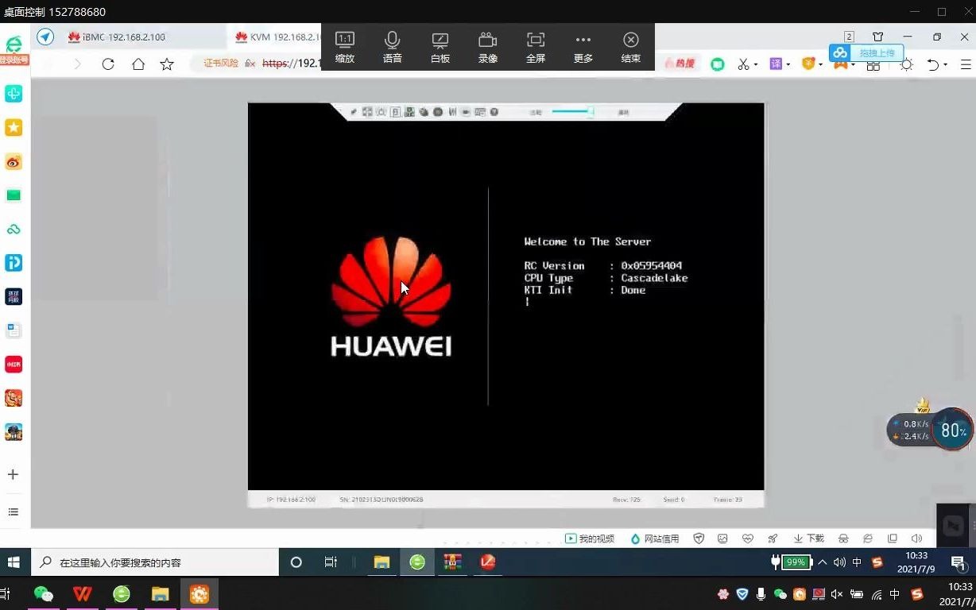976x610 pixels.
Task: Switch to the KVM 192.168.2 tab
Action: point(275,37)
